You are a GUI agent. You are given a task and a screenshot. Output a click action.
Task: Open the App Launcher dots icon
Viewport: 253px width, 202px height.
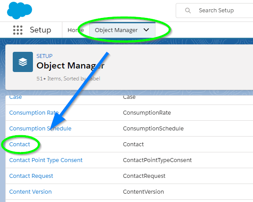tap(18, 30)
